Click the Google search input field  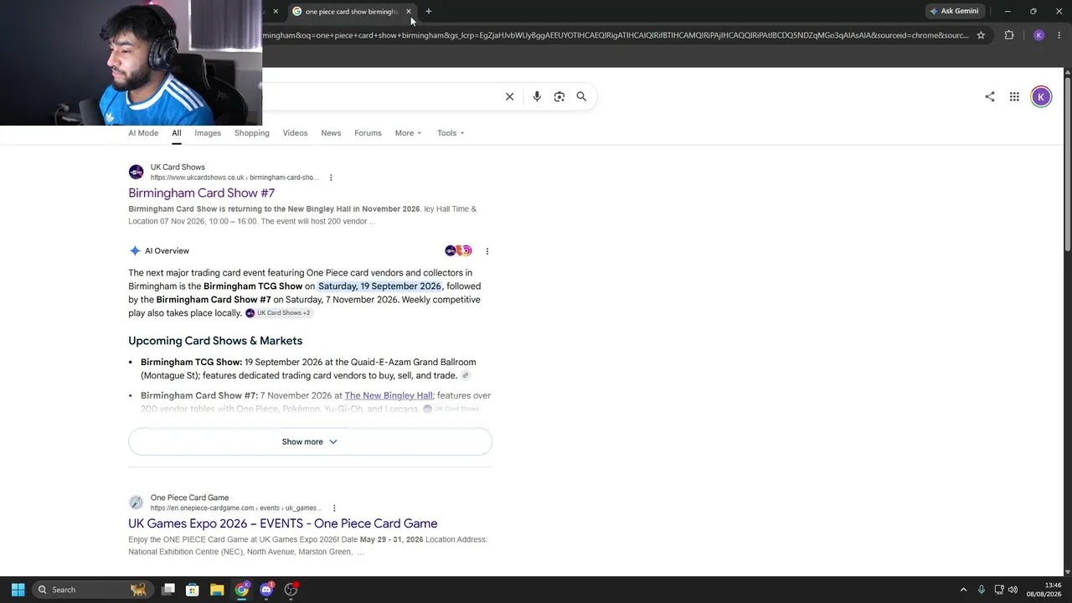381,96
